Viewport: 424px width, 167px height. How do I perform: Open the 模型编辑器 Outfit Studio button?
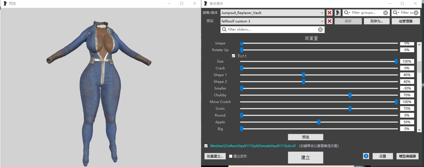click(407, 156)
